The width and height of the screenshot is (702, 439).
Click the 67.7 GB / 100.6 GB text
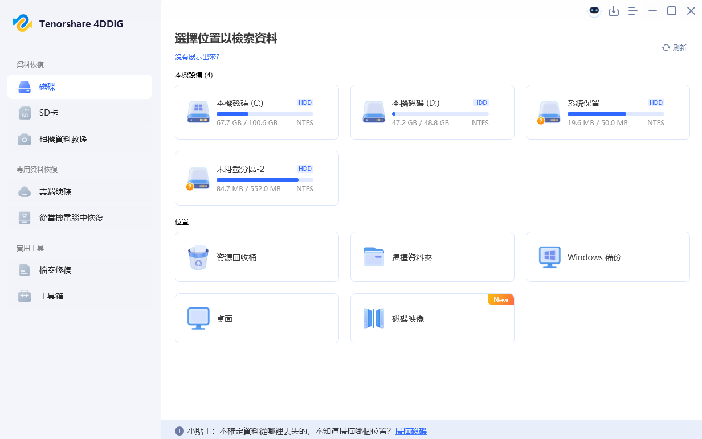click(x=247, y=123)
